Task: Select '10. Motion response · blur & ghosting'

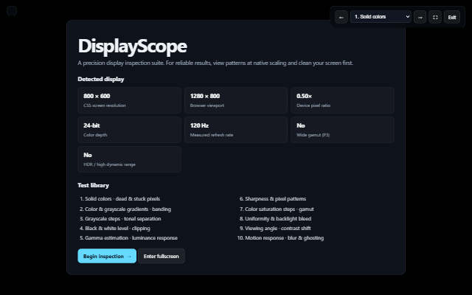Action: coord(280,238)
